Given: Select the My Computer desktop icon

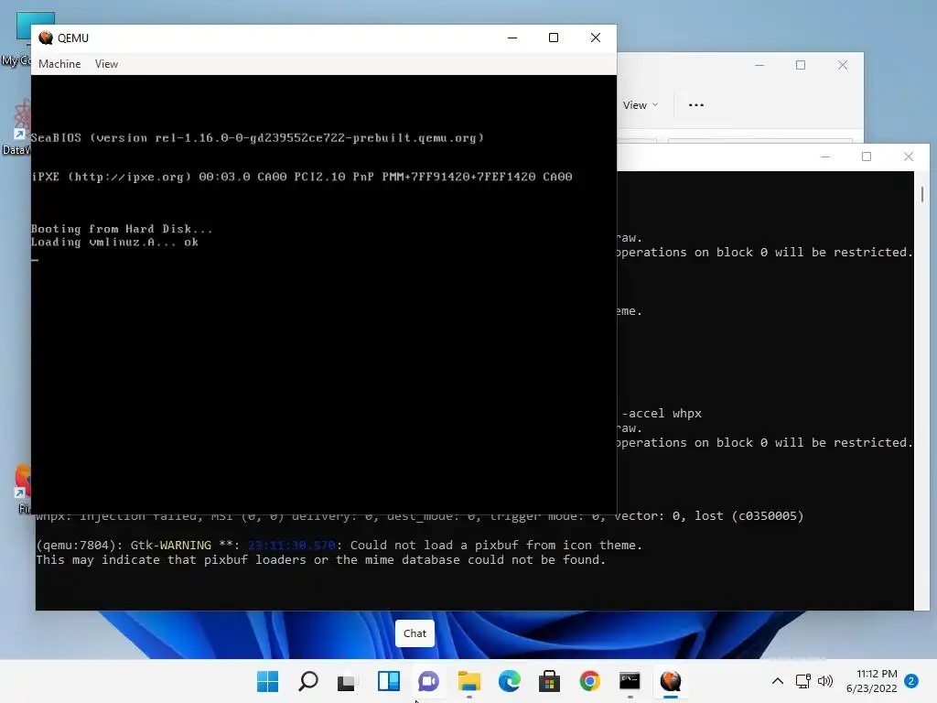Looking at the screenshot, I should click(x=16, y=39).
